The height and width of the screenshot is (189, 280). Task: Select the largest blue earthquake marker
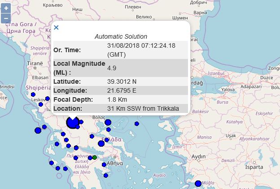click(72, 122)
